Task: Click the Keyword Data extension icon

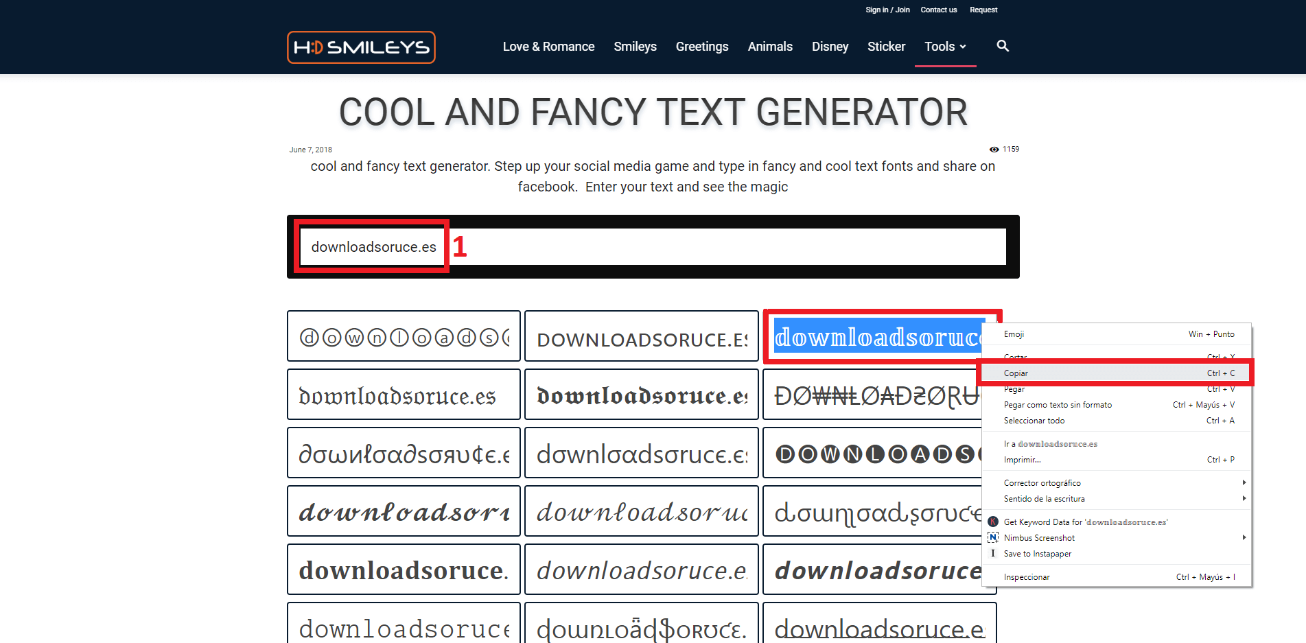Action: pos(992,522)
